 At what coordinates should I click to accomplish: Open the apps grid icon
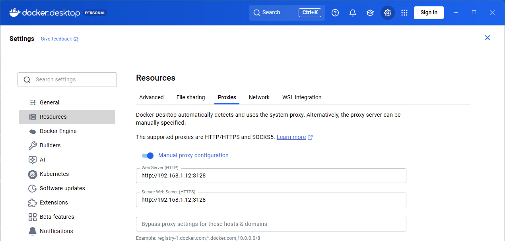point(404,13)
